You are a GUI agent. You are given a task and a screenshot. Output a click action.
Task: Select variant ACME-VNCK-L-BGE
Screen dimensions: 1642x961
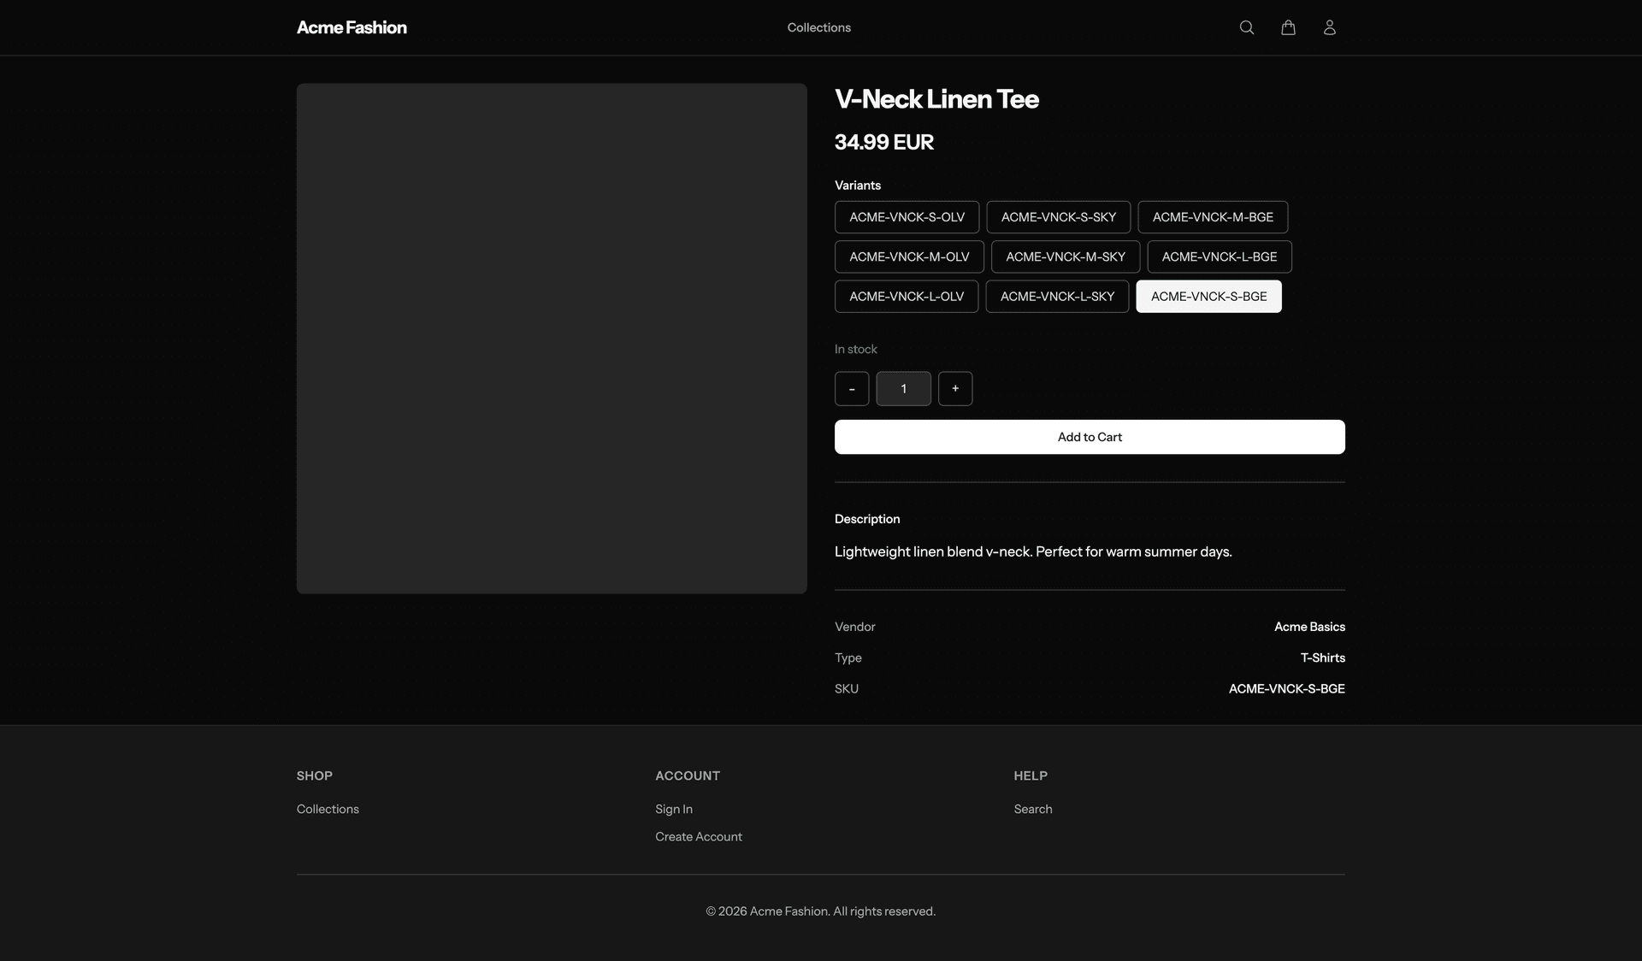point(1220,256)
